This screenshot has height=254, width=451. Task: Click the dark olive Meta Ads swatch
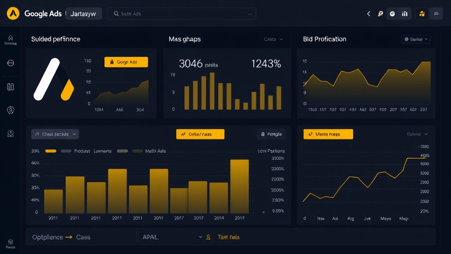[x=137, y=151]
